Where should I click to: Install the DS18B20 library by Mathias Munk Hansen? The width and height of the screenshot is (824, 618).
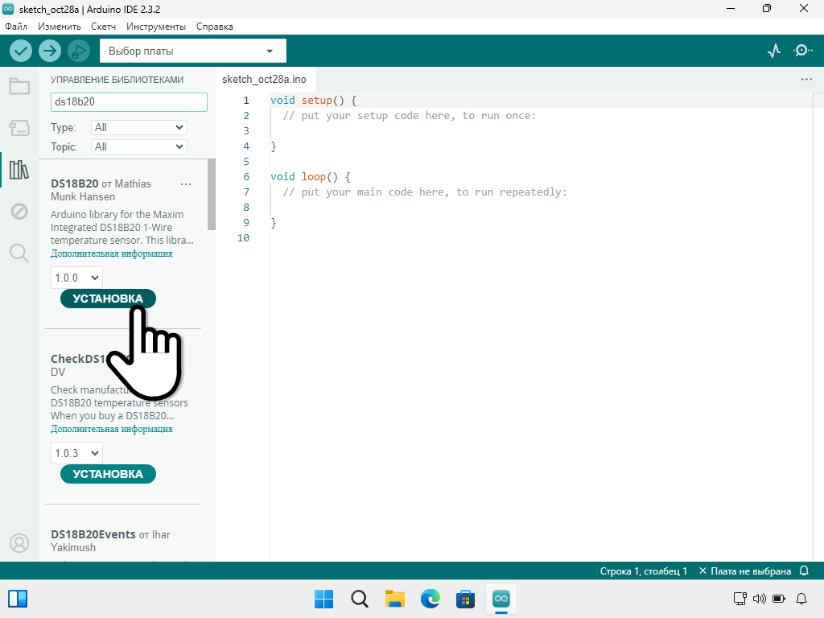point(108,299)
